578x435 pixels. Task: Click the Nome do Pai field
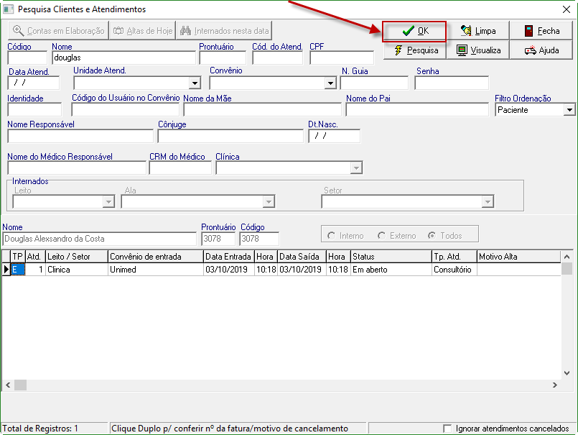[417, 110]
